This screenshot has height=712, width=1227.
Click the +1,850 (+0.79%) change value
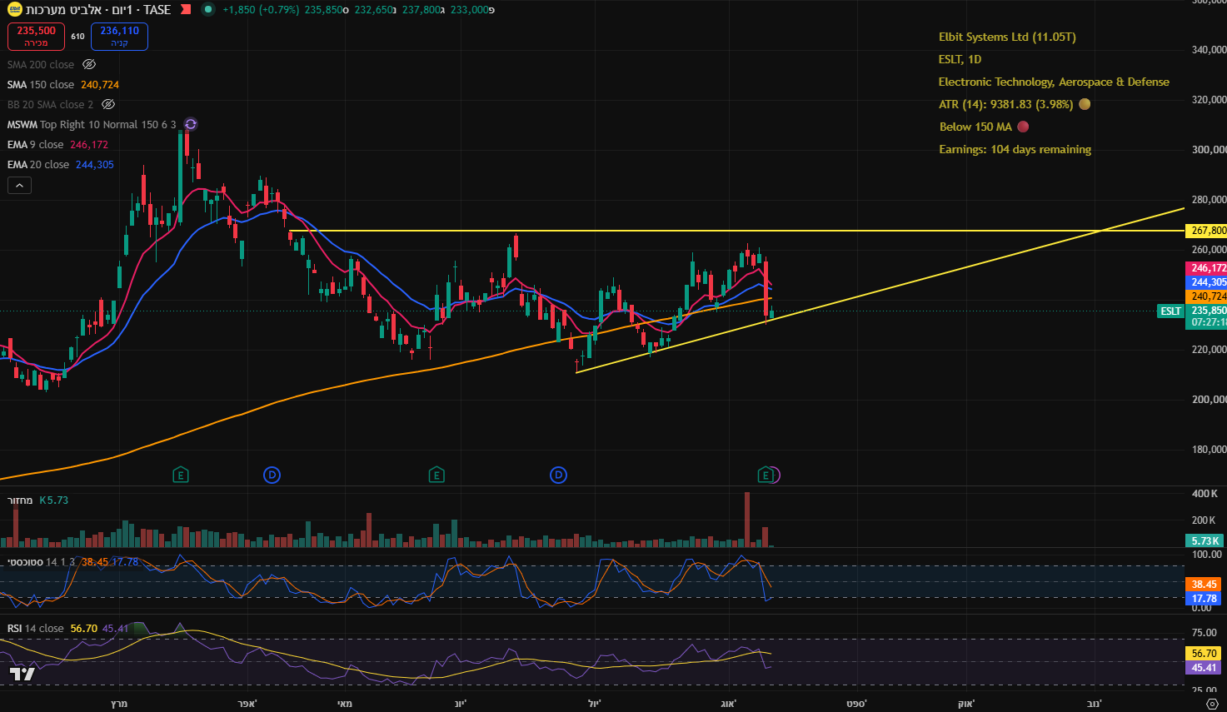pos(261,10)
